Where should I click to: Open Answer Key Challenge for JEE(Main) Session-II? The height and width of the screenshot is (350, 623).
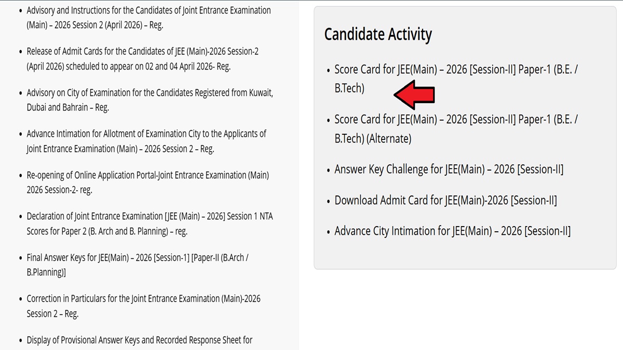tap(449, 170)
